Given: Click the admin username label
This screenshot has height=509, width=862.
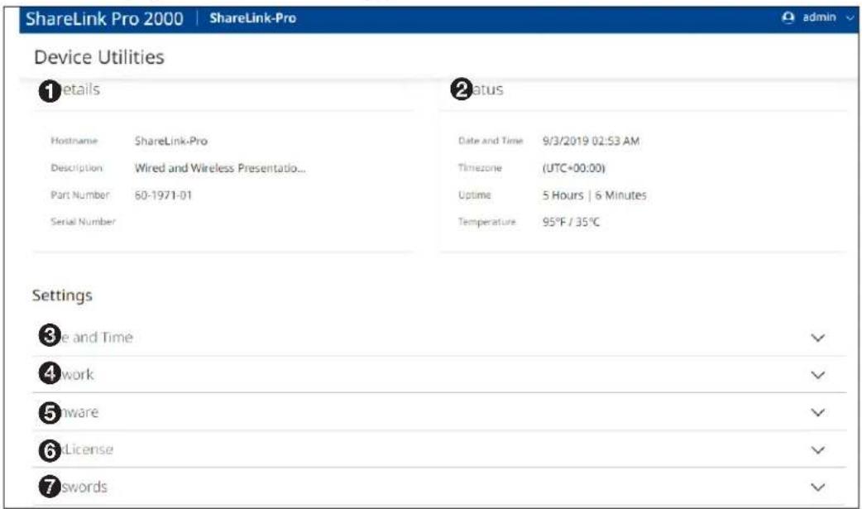Looking at the screenshot, I should 819,17.
